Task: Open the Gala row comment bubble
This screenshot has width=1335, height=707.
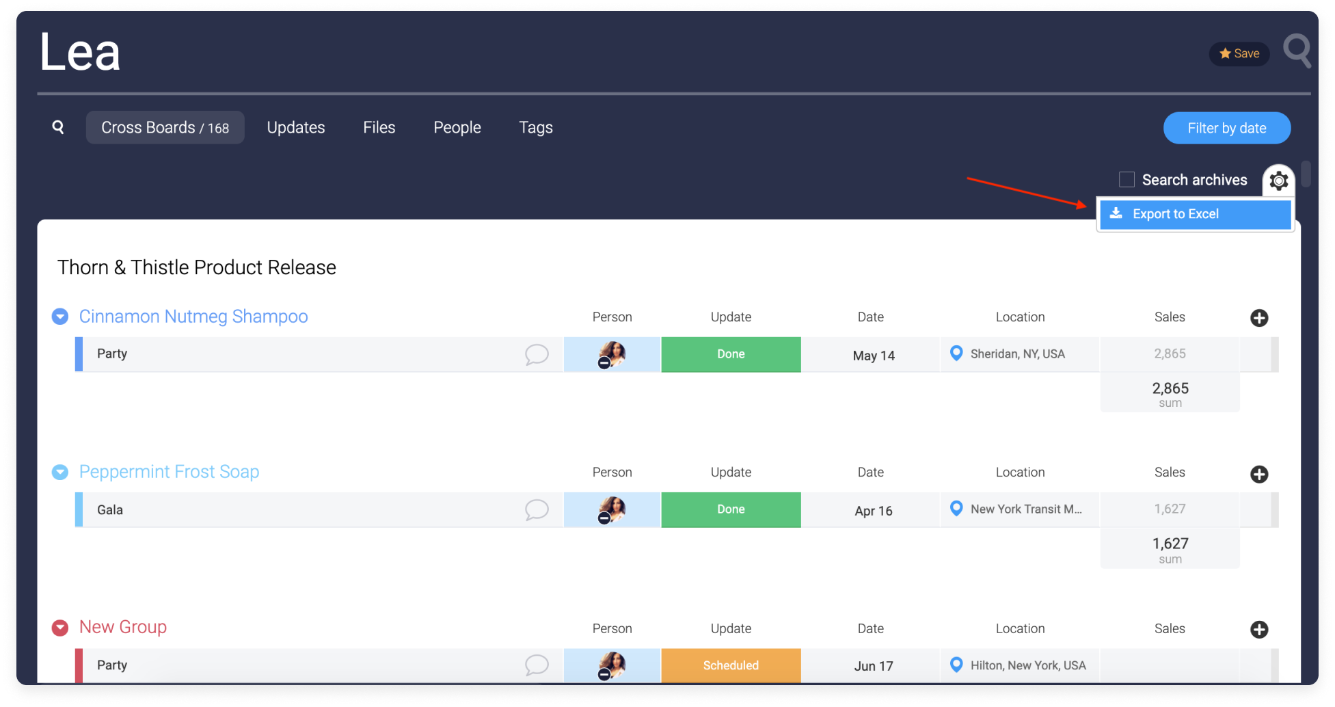Action: point(537,509)
